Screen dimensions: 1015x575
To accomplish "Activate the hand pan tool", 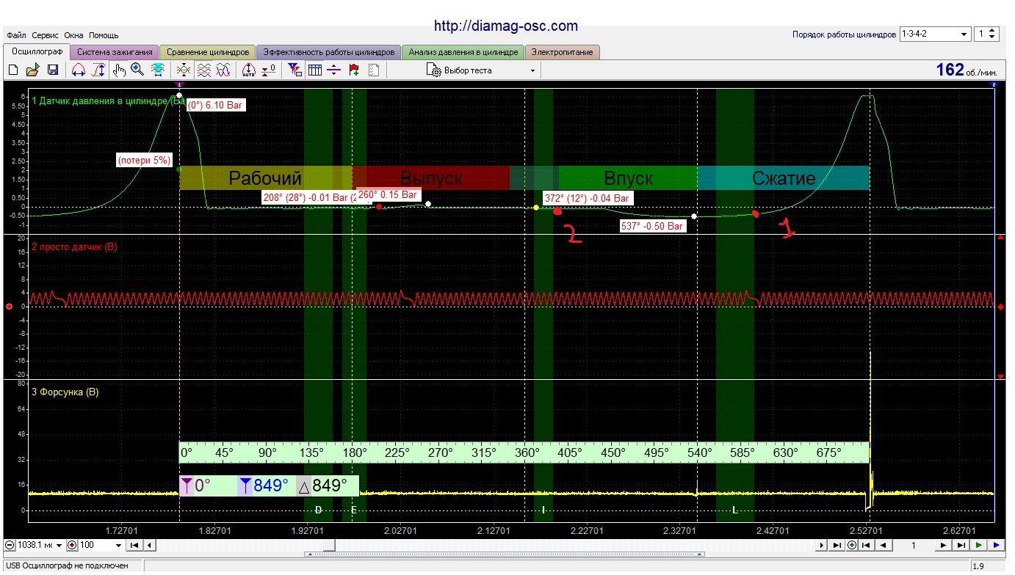I will tap(119, 70).
